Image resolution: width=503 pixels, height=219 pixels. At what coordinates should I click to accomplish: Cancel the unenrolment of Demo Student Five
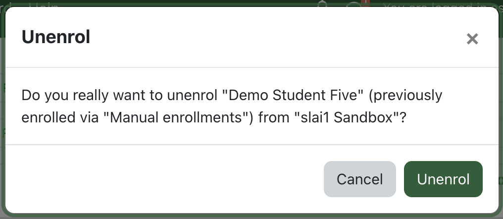(x=359, y=179)
